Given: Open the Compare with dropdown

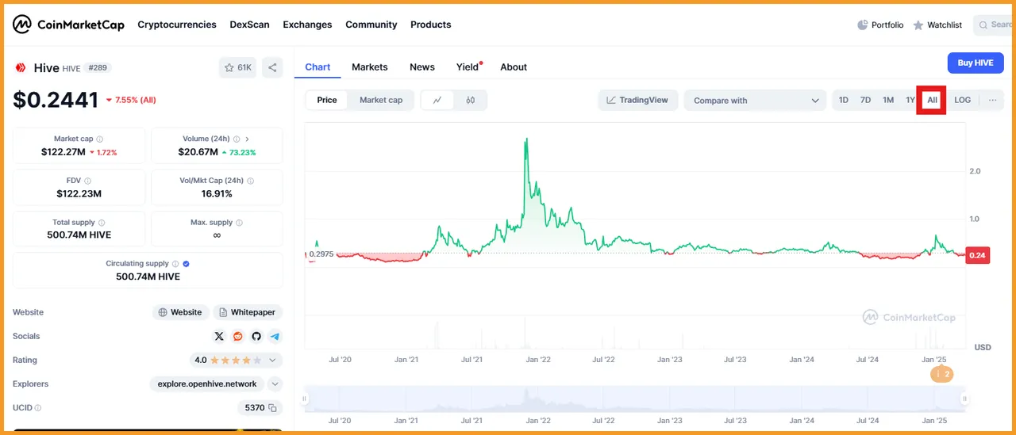Looking at the screenshot, I should (755, 100).
